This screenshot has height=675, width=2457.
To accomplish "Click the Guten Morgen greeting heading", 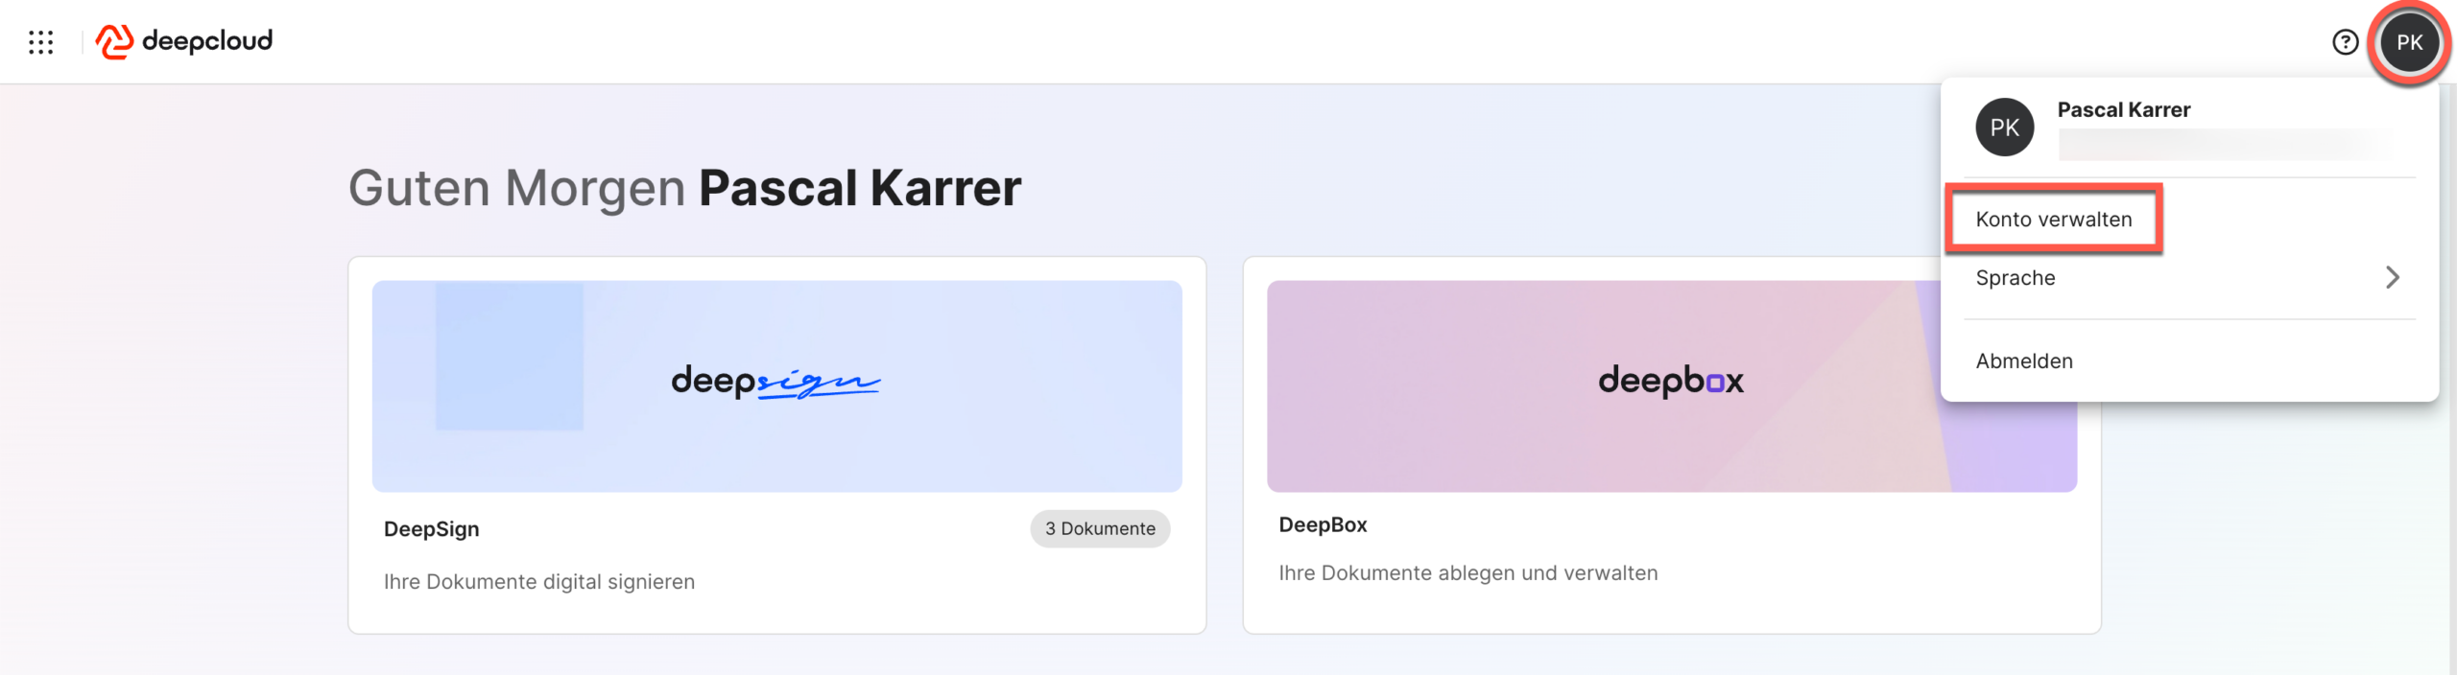I will (683, 188).
